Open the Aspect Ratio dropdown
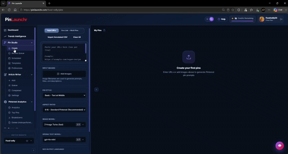288x154 pixels. (x=64, y=110)
